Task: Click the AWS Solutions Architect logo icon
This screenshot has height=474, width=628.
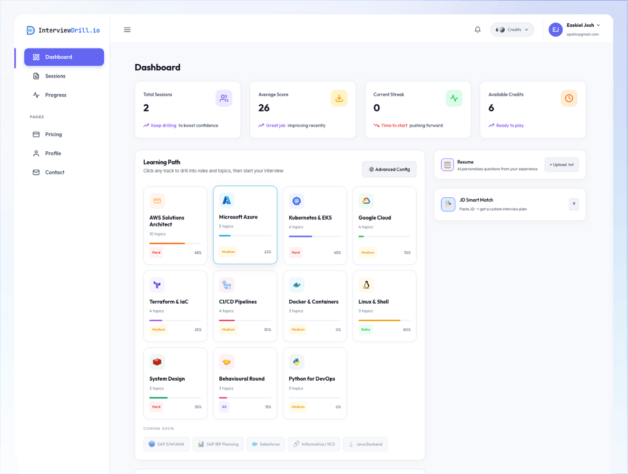Action: [157, 201]
